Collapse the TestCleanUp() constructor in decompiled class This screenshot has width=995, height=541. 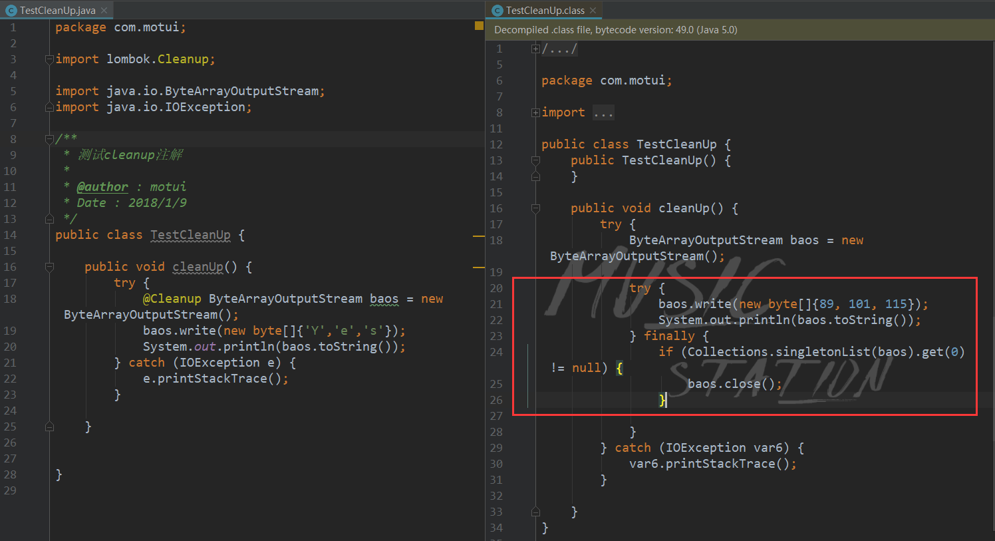click(535, 160)
